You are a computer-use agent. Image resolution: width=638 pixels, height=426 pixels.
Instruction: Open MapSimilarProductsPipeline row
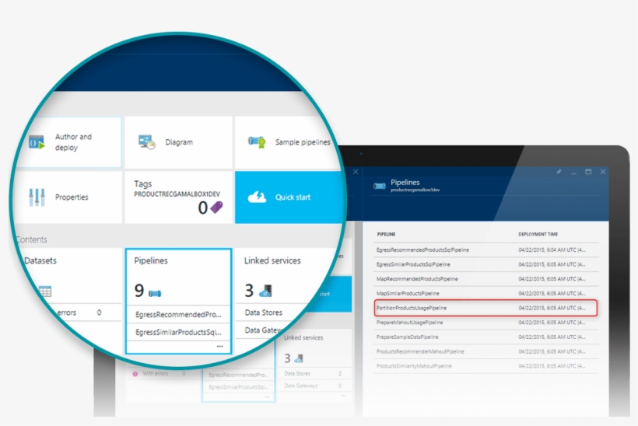[x=486, y=293]
